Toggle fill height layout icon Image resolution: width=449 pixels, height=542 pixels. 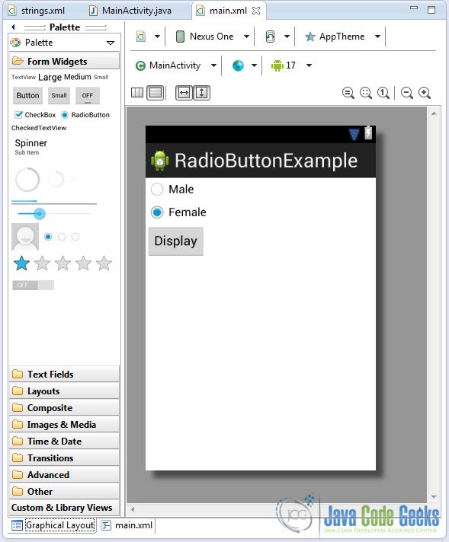(x=201, y=93)
